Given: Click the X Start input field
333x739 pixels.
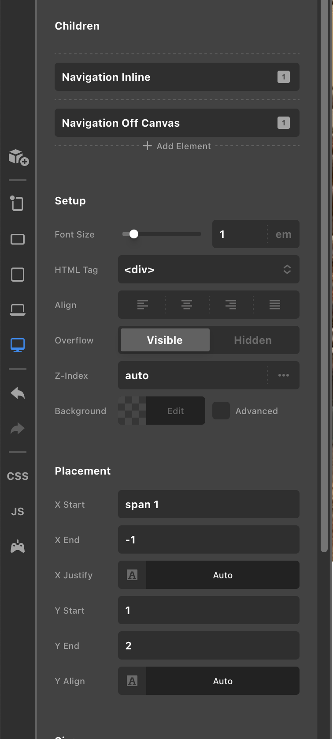Looking at the screenshot, I should point(208,504).
